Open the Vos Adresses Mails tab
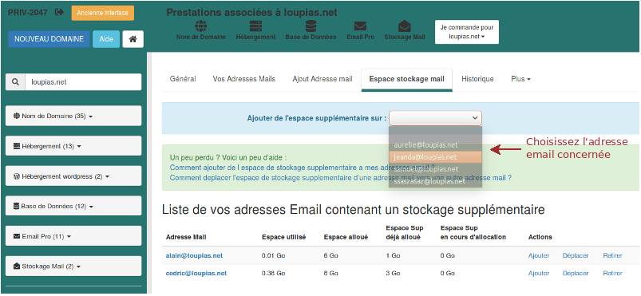 tap(244, 79)
